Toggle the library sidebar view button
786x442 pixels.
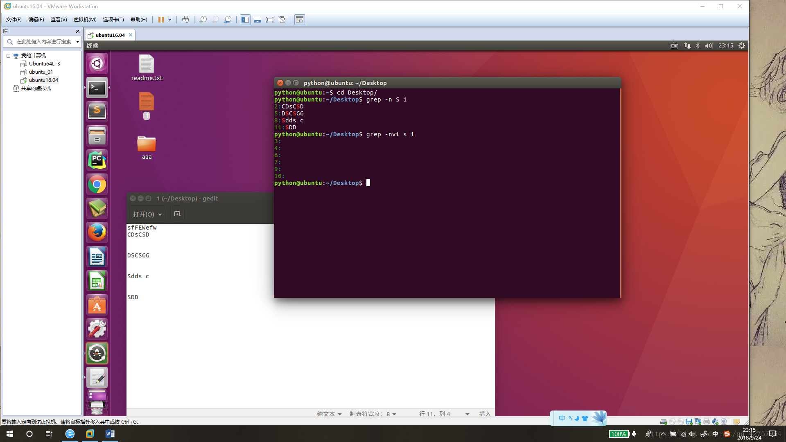[x=245, y=20]
